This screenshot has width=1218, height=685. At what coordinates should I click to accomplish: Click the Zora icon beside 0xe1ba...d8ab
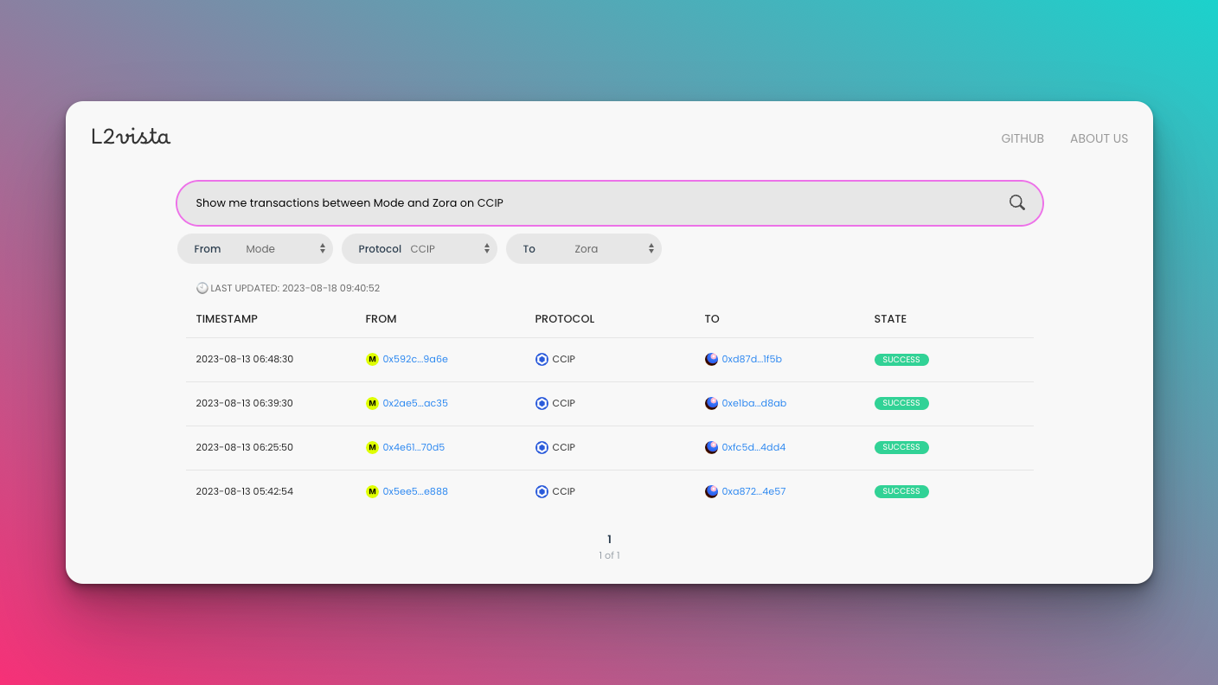point(711,403)
